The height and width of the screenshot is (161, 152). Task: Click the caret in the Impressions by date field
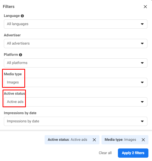tap(142, 121)
